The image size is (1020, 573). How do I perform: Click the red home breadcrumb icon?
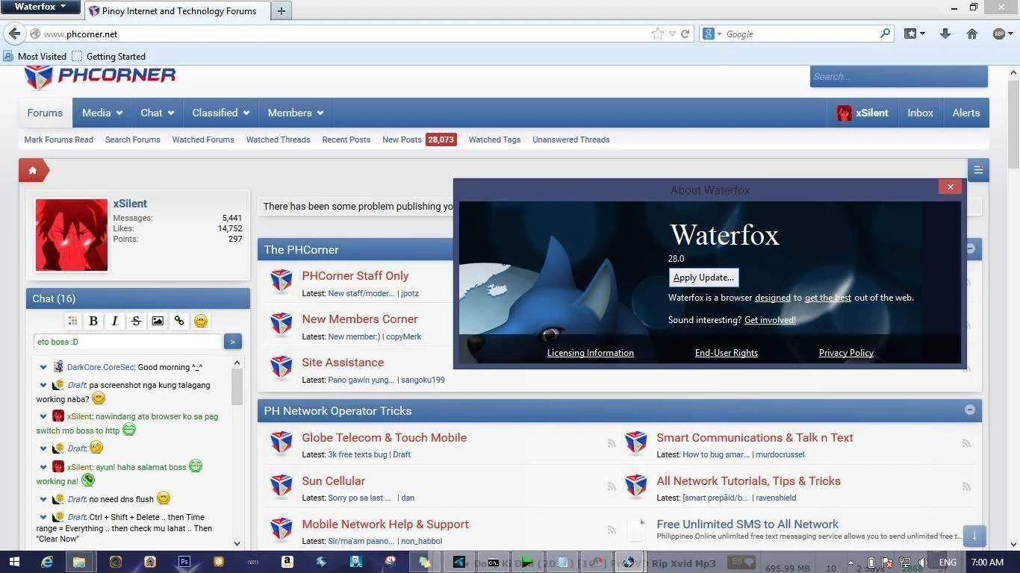point(33,170)
